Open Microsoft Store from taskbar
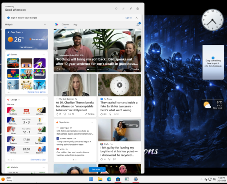The height and width of the screenshot is (184, 227). pos(118,179)
